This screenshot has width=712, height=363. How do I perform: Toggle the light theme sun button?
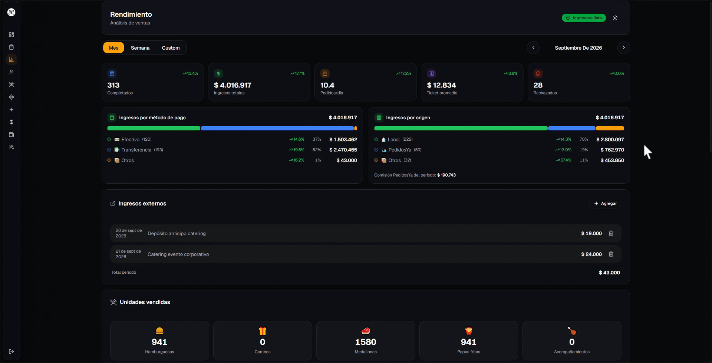615,18
